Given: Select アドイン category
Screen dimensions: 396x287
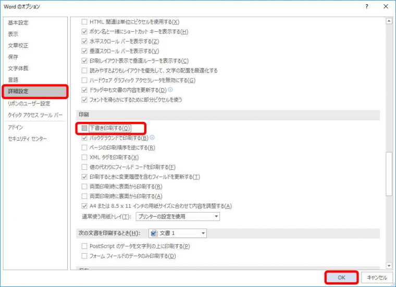Looking at the screenshot, I should (35, 128).
